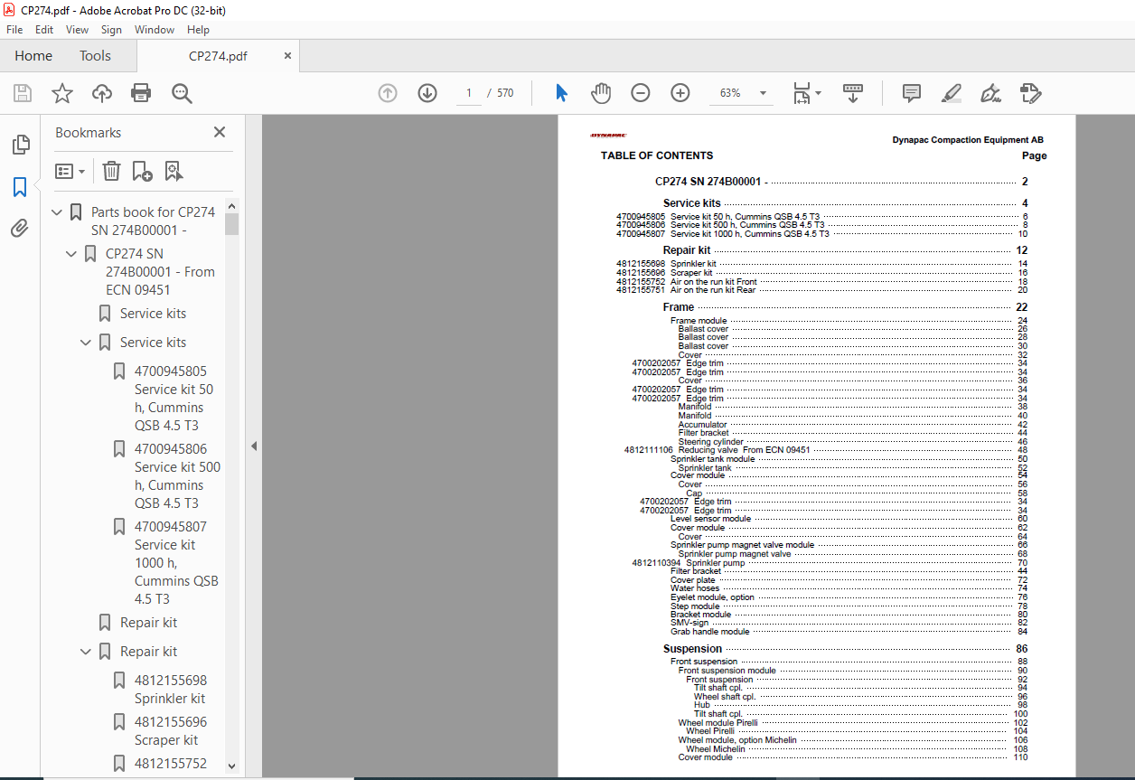
Task: Click '4812111106 Reducing valve' contents entry
Action: click(717, 450)
